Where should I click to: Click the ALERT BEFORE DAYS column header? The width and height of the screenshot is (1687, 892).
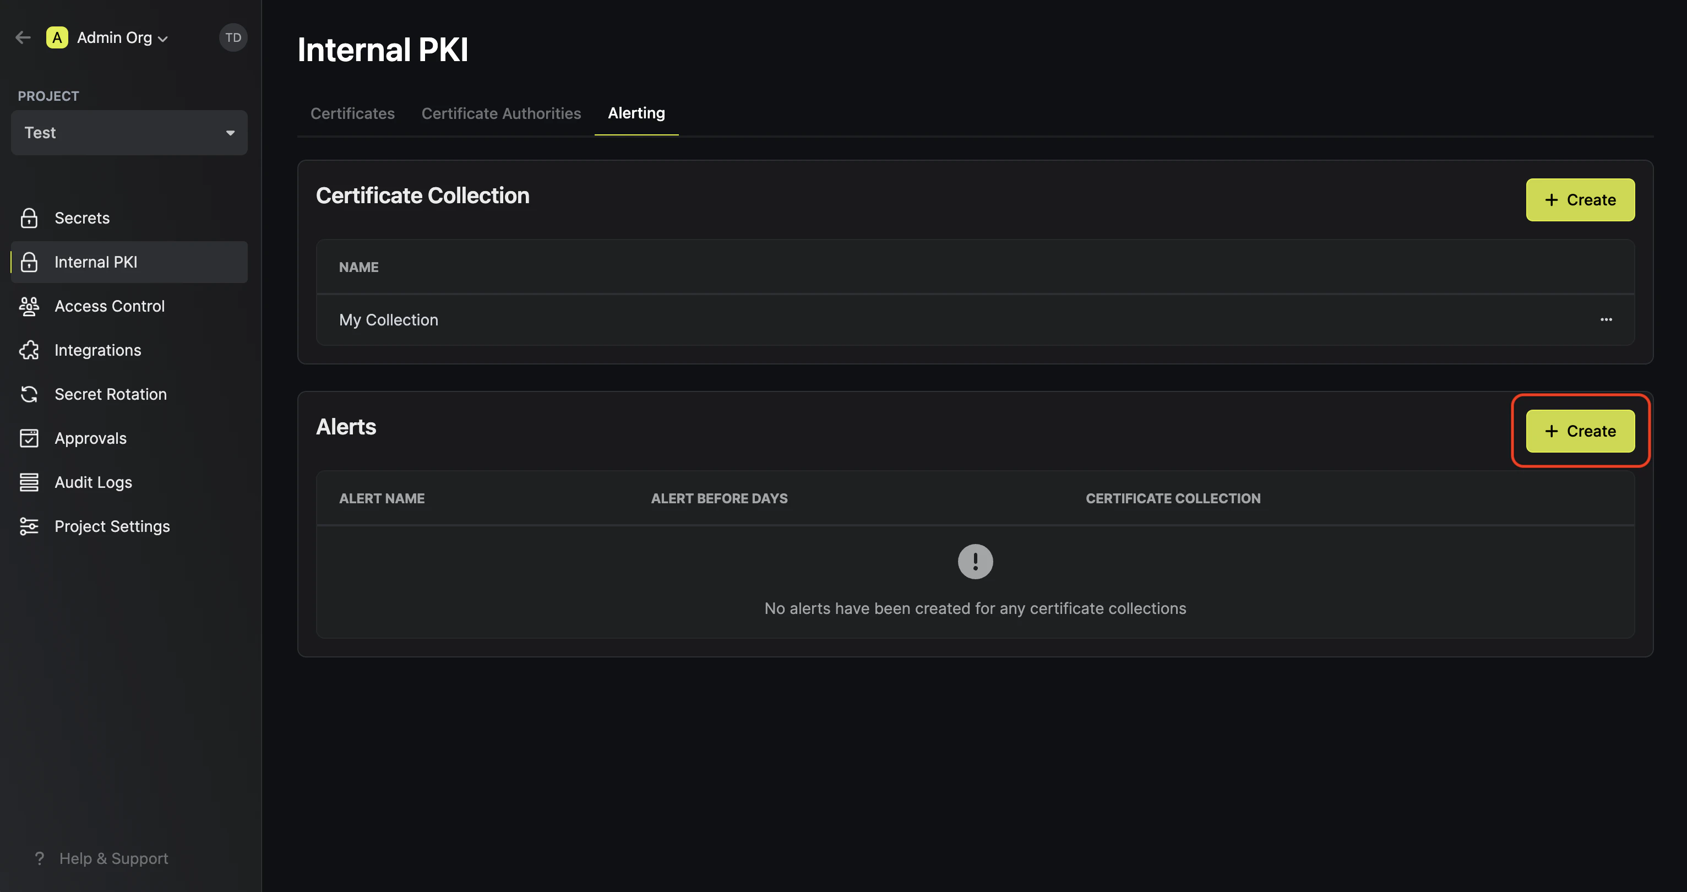coord(719,498)
